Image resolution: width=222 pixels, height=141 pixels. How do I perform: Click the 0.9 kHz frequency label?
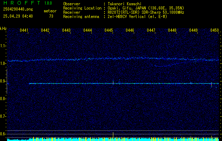pyautogui.click(x=4, y=81)
